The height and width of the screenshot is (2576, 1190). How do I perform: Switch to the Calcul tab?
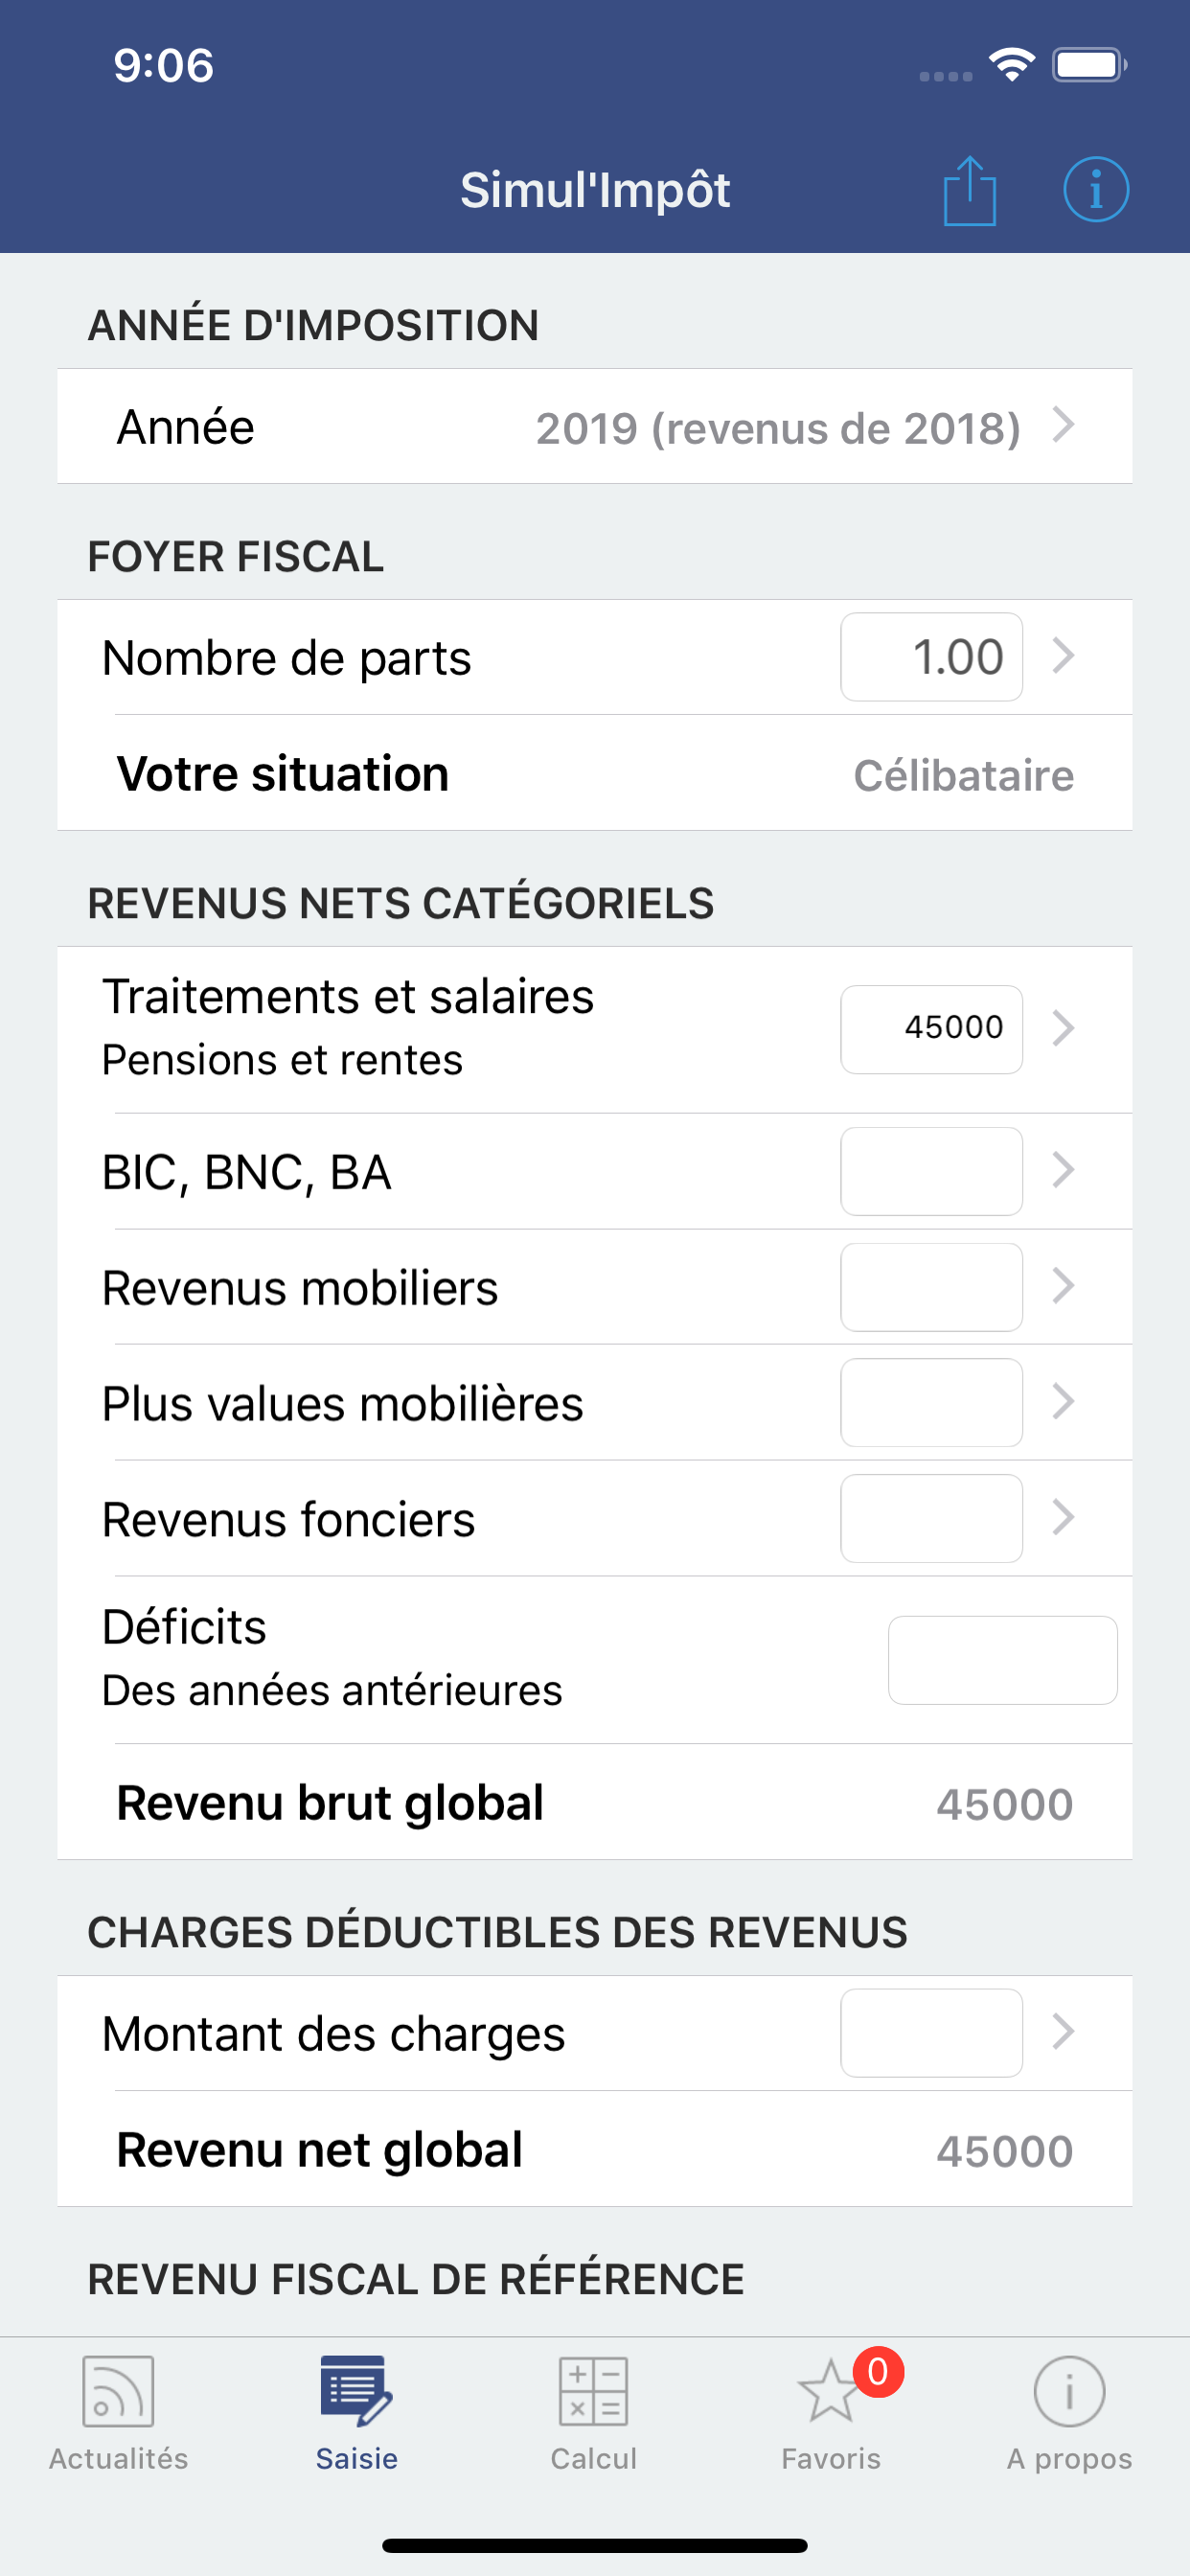pos(594,2410)
